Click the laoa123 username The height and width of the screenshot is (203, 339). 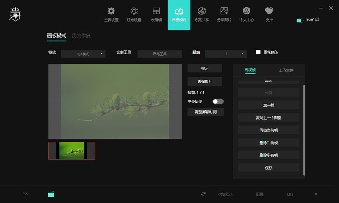[x=312, y=19]
